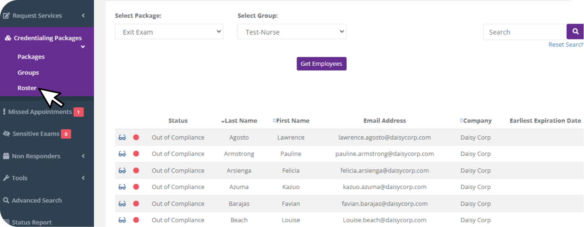The width and height of the screenshot is (584, 227).
Task: Open the Select Package dropdown
Action: [169, 32]
